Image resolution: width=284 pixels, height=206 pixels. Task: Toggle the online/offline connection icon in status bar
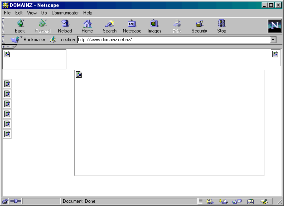[x=16, y=201]
